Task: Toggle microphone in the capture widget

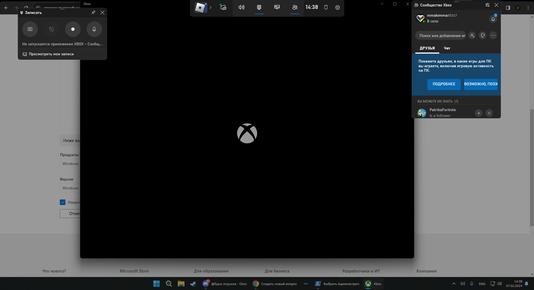Action: tap(94, 29)
